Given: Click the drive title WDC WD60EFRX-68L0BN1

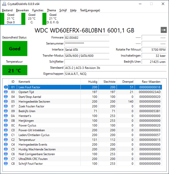Looking at the screenshot, I should click(x=70, y=30).
